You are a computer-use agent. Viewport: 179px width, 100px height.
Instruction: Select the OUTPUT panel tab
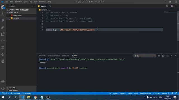[x=75, y=56]
